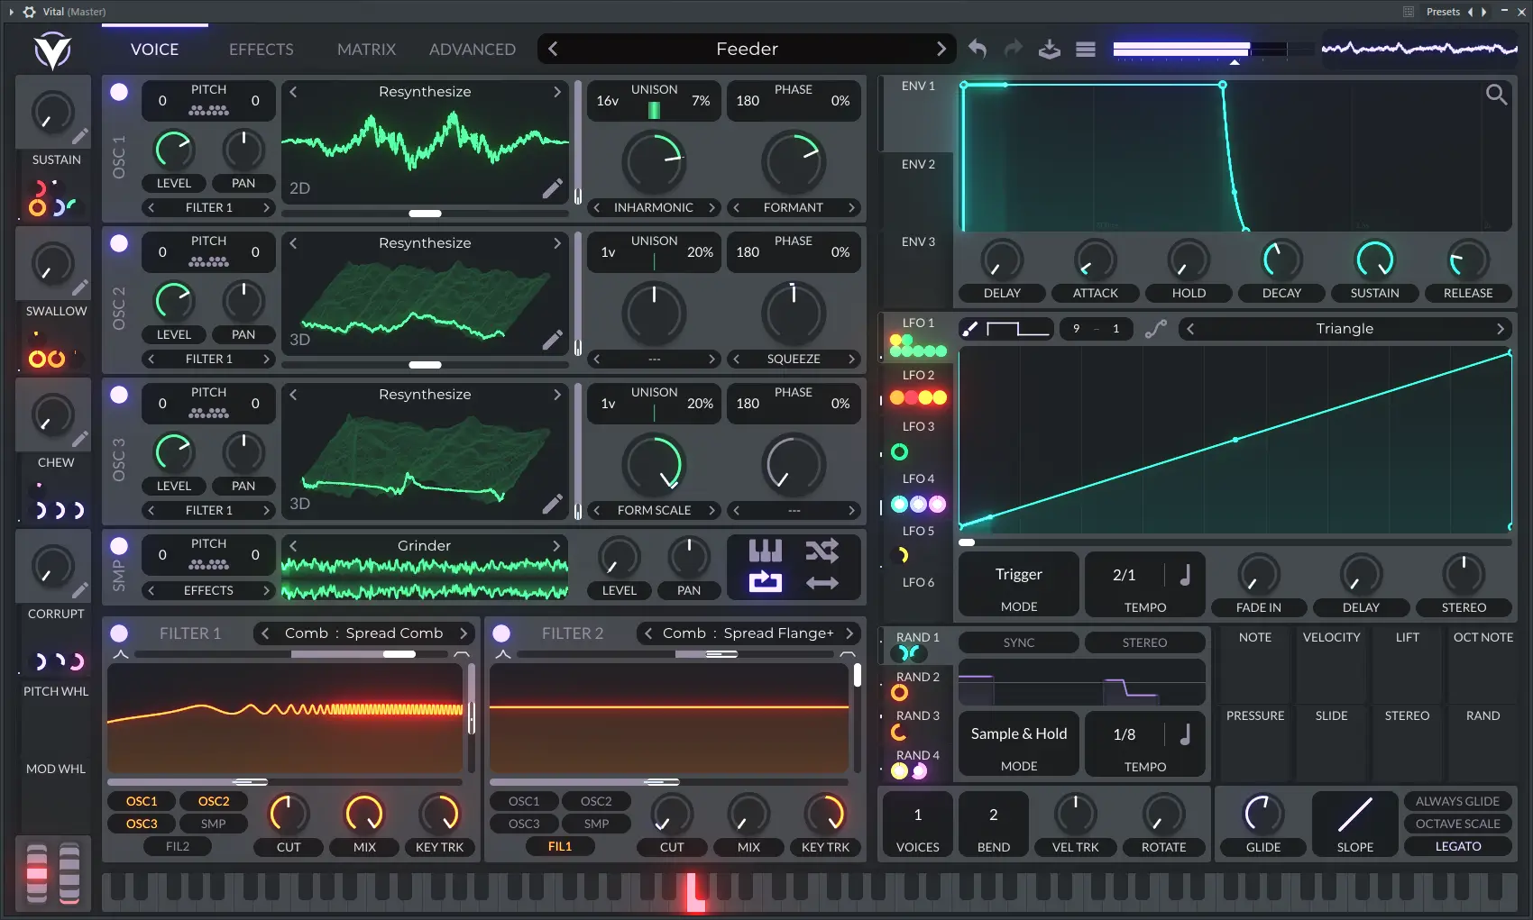Edit the SWALLOW macro name pencil
Screen dimensions: 1533x920
(x=80, y=287)
